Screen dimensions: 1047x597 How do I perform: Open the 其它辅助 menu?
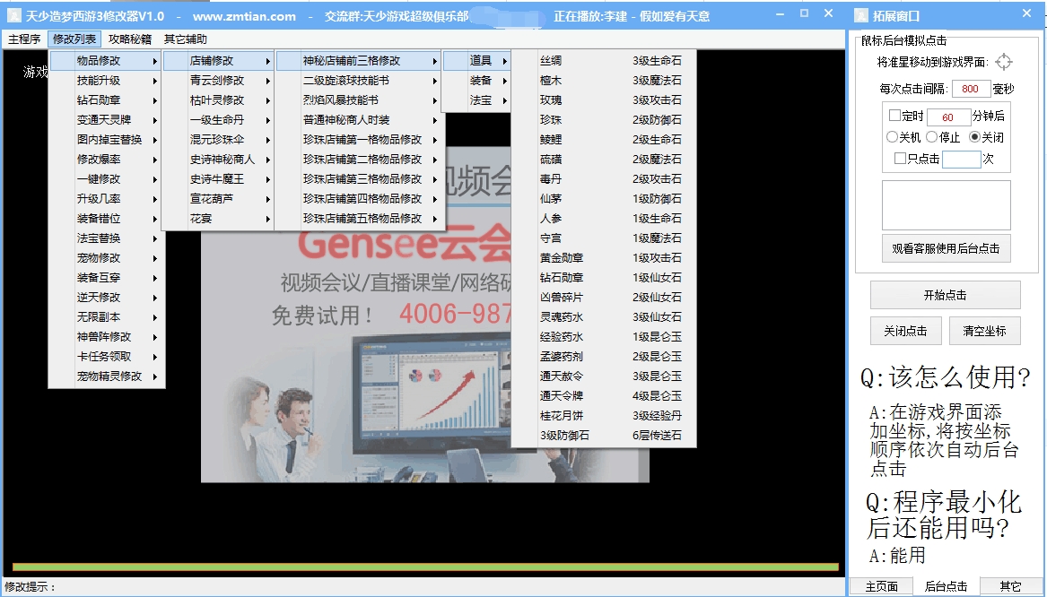[186, 39]
